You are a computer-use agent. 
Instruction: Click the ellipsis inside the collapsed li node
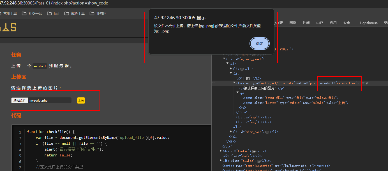point(242,69)
